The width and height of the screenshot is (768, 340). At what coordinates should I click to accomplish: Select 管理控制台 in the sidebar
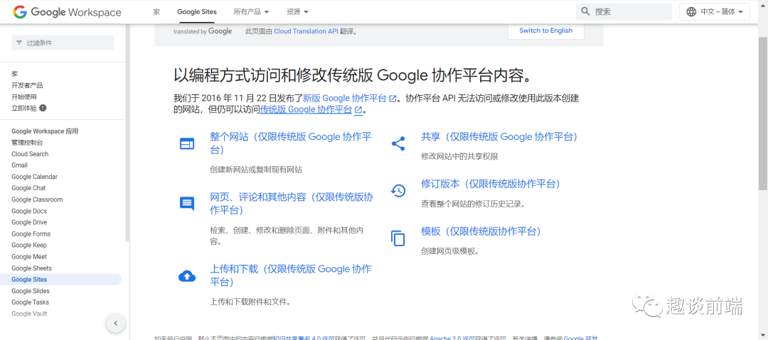point(28,143)
